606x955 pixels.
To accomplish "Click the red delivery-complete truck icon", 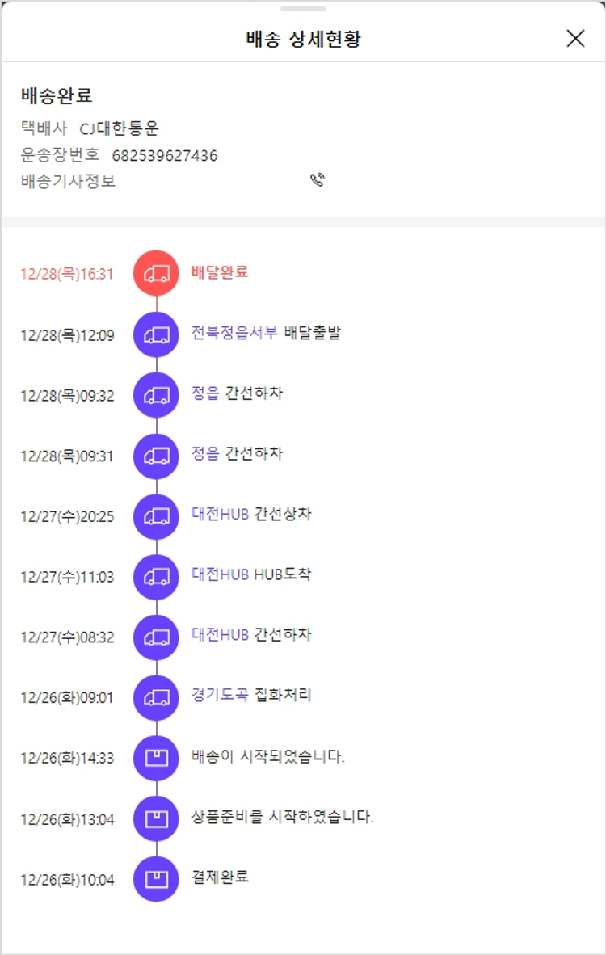I will coord(157,273).
